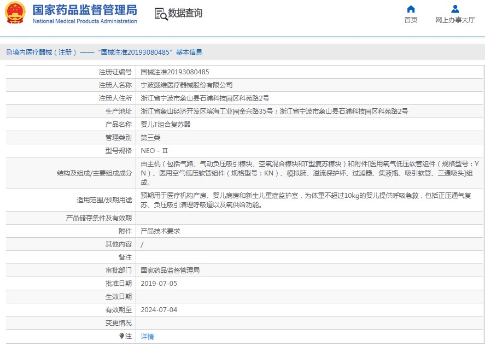Select the 生产地址 address value
Image resolution: width=485 pixels, height=346 pixels.
pyautogui.click(x=274, y=112)
